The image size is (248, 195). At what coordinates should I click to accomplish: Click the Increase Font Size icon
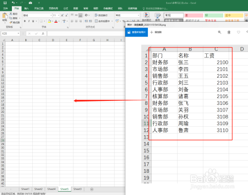pos(62,15)
